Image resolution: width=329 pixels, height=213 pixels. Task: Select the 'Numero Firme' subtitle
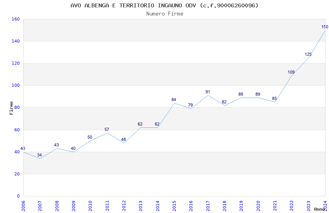pyautogui.click(x=165, y=14)
